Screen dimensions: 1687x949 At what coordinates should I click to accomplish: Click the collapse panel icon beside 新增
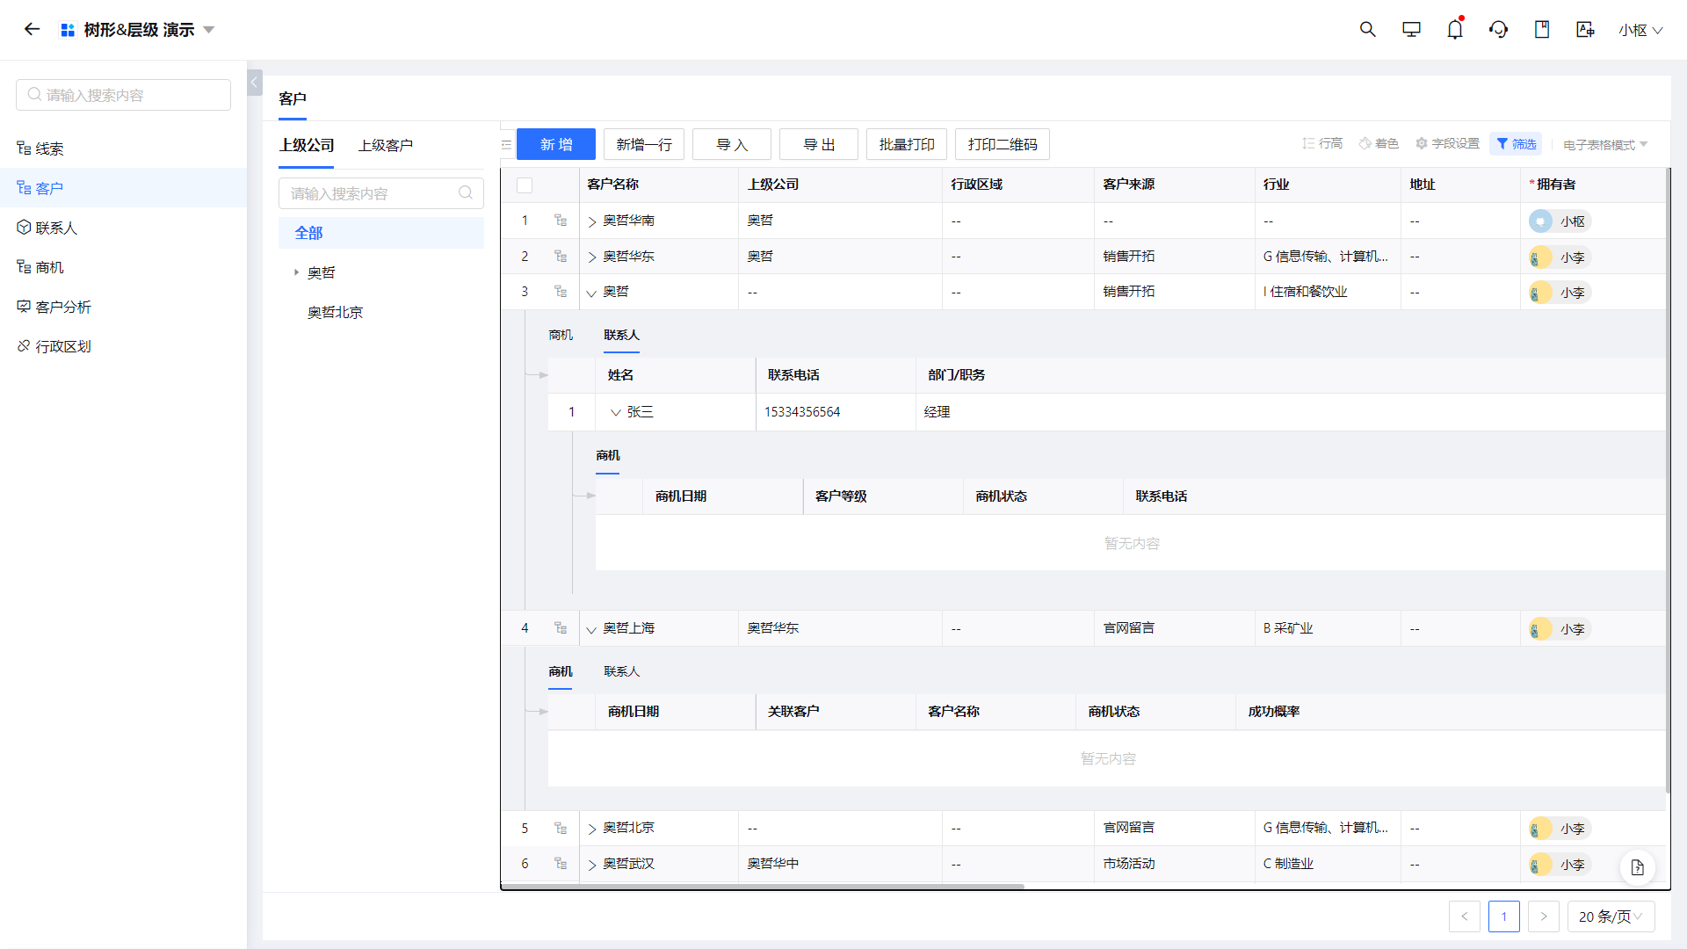pyautogui.click(x=507, y=144)
